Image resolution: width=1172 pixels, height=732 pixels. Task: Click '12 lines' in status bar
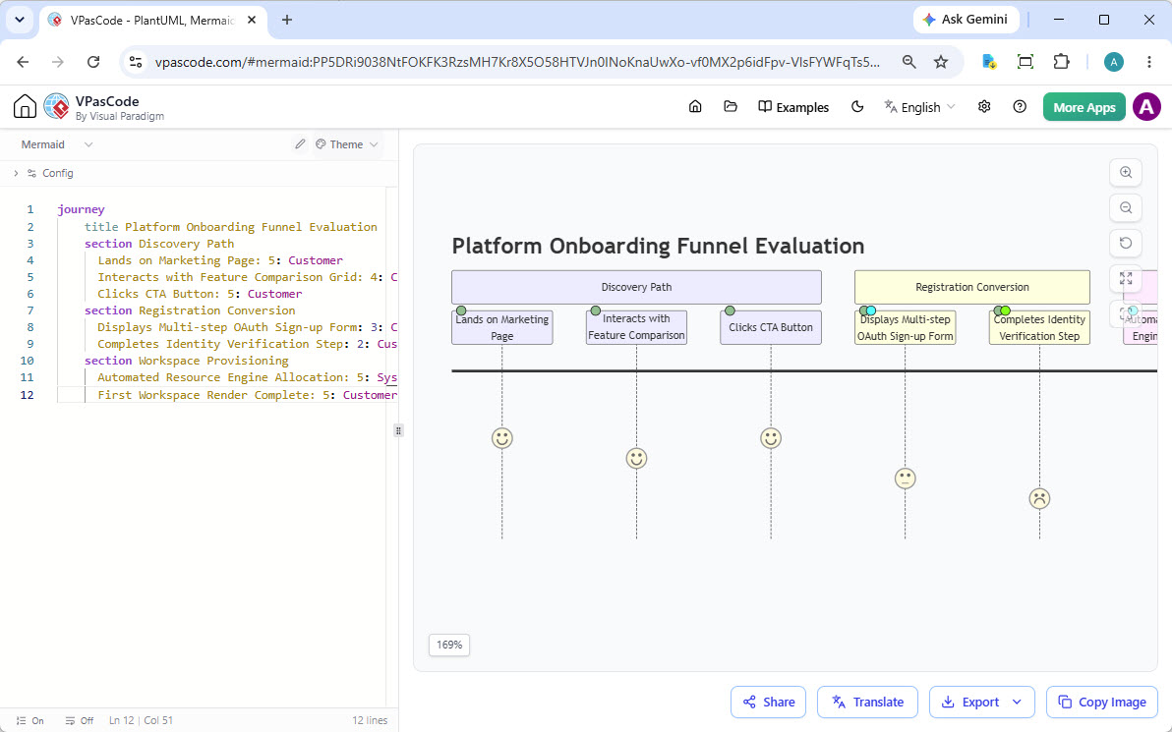tap(370, 721)
